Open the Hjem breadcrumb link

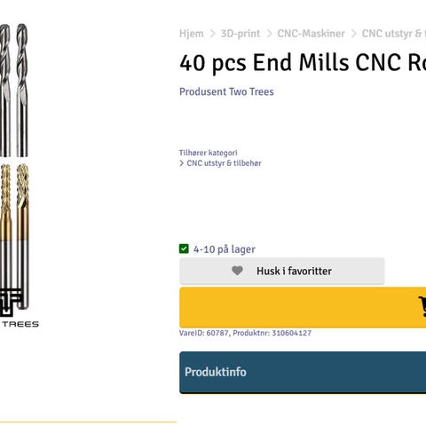coord(192,34)
